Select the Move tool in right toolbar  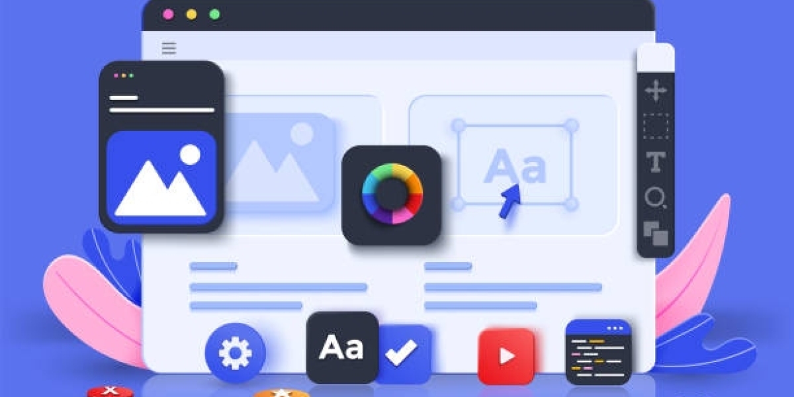point(656,91)
